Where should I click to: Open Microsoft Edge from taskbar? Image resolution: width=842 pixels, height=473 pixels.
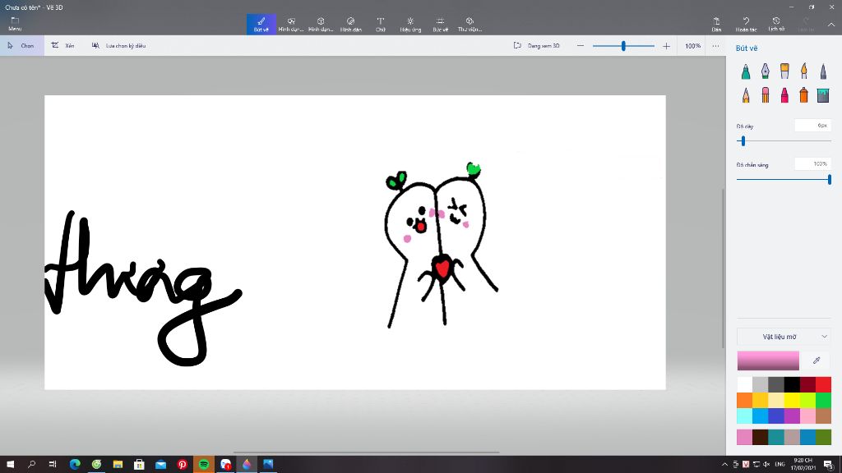(75, 464)
